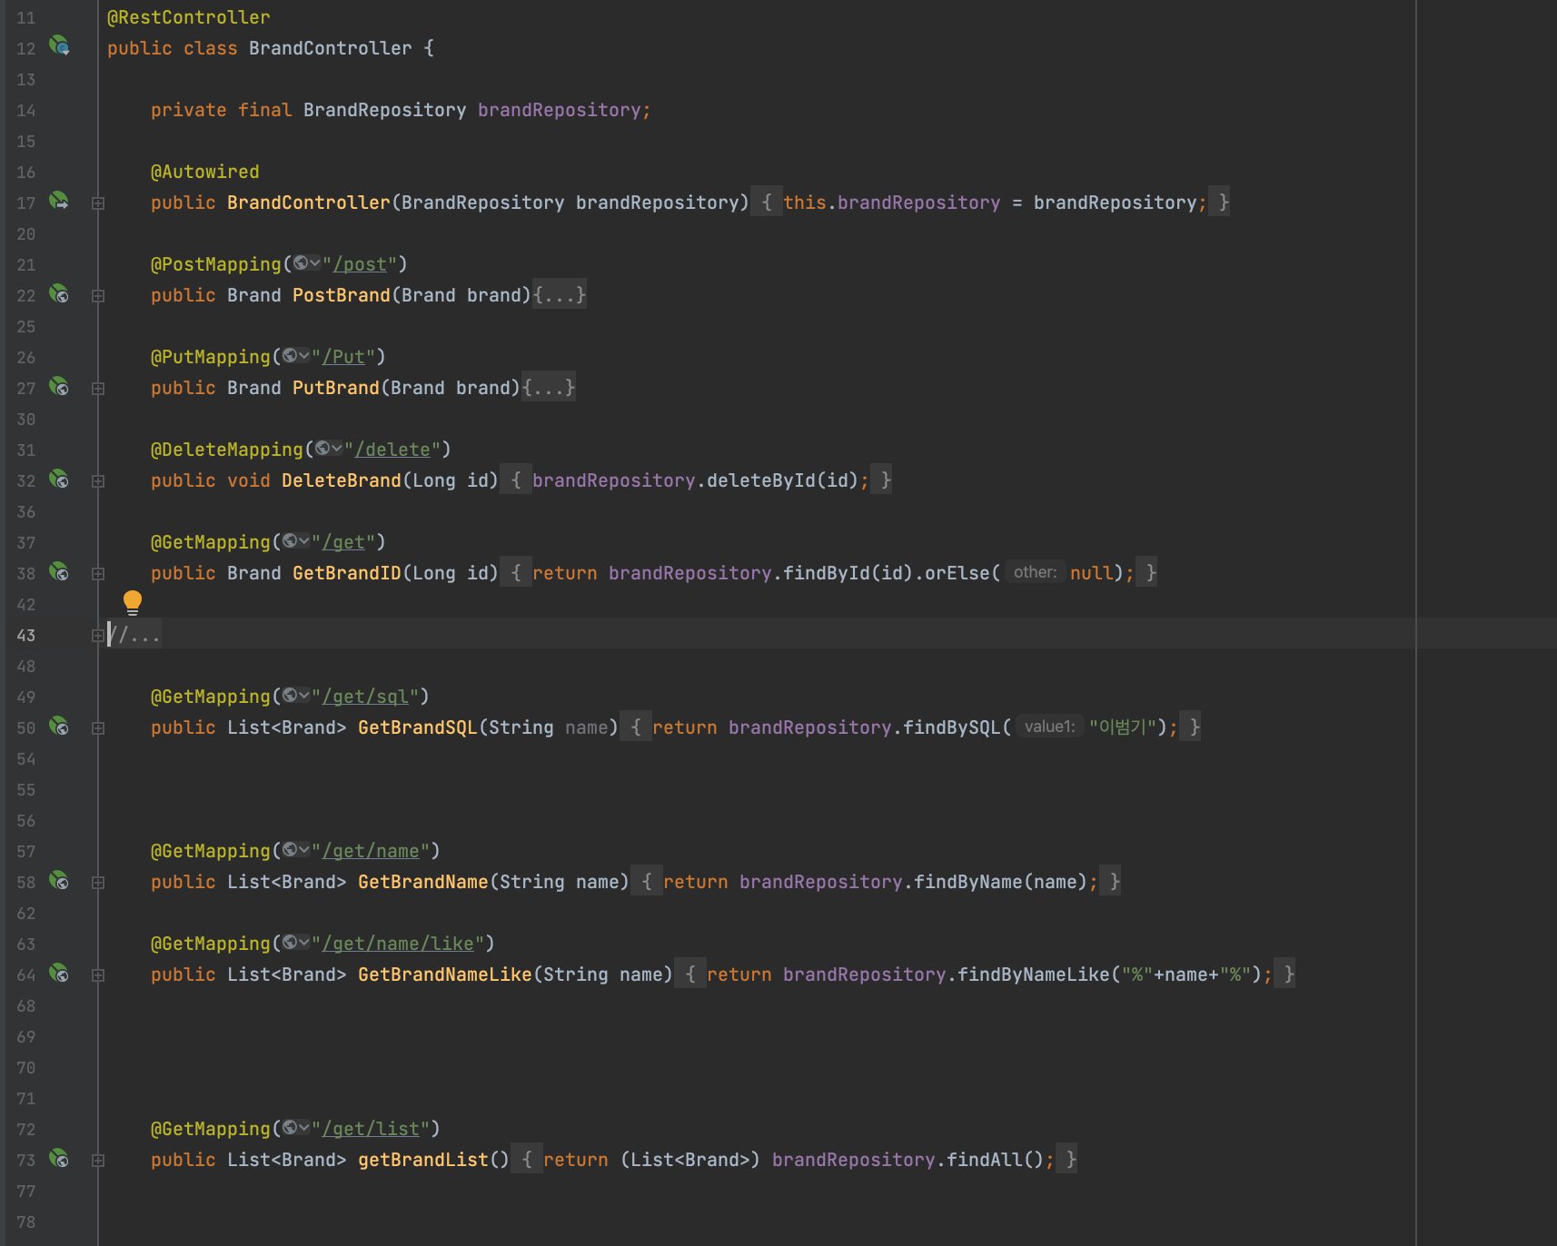Expand the folded PostBrand method on line 22
Viewport: 1557px width, 1246px height.
(98, 296)
